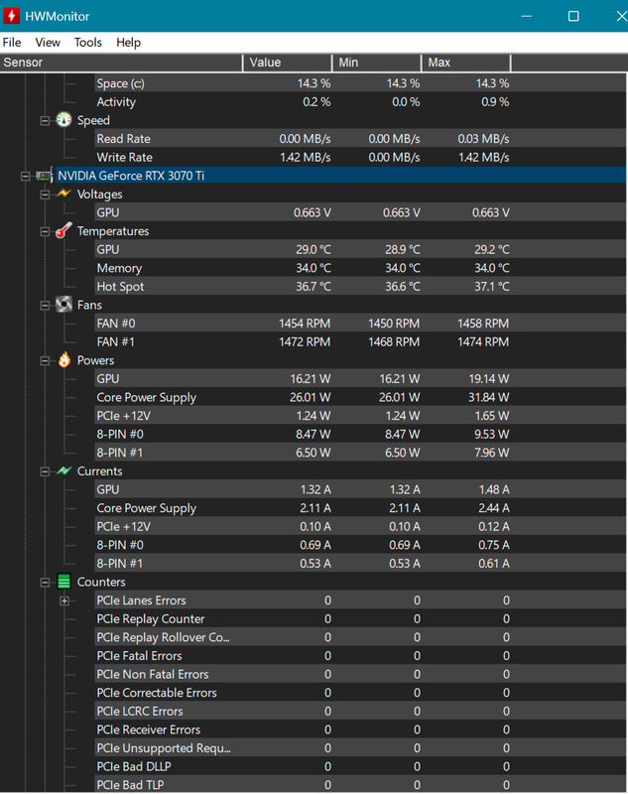Click HWMonitor red app icon in title bar
Viewport: 628px width, 794px height.
[x=12, y=16]
